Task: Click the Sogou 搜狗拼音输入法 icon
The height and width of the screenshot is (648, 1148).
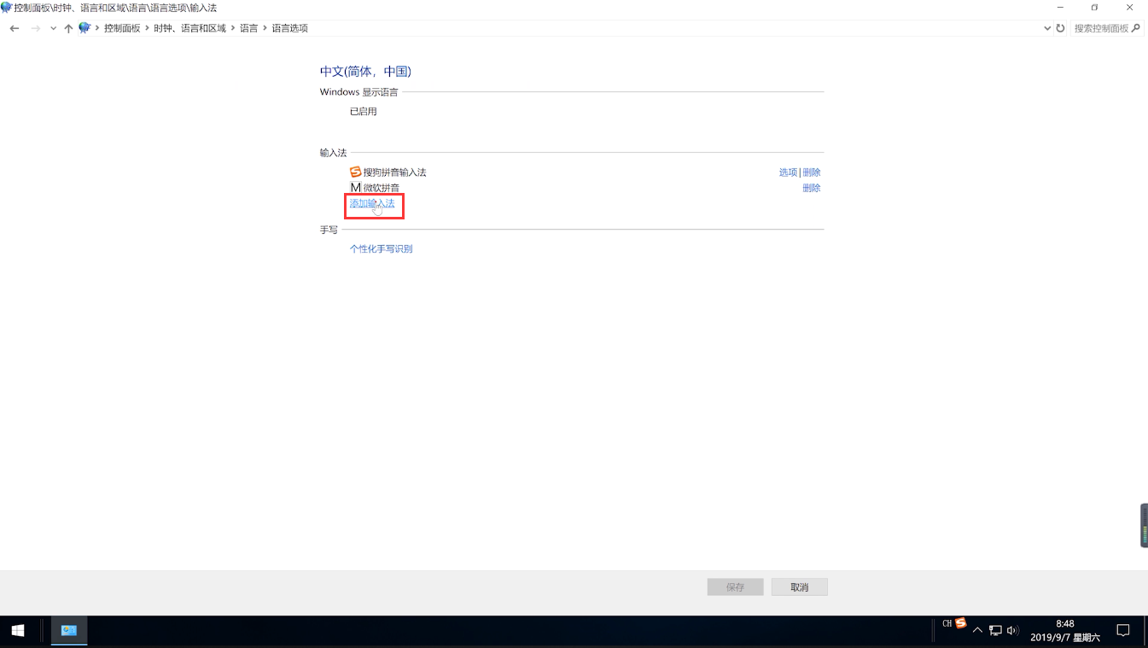Action: (x=356, y=172)
